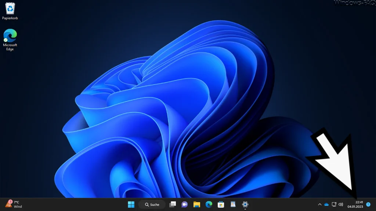Open the weather widget showing 7°C Wind
This screenshot has height=211, width=376.
pyautogui.click(x=14, y=204)
